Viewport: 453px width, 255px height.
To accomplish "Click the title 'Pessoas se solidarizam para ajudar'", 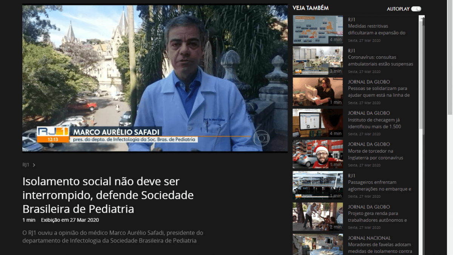I will click(379, 92).
